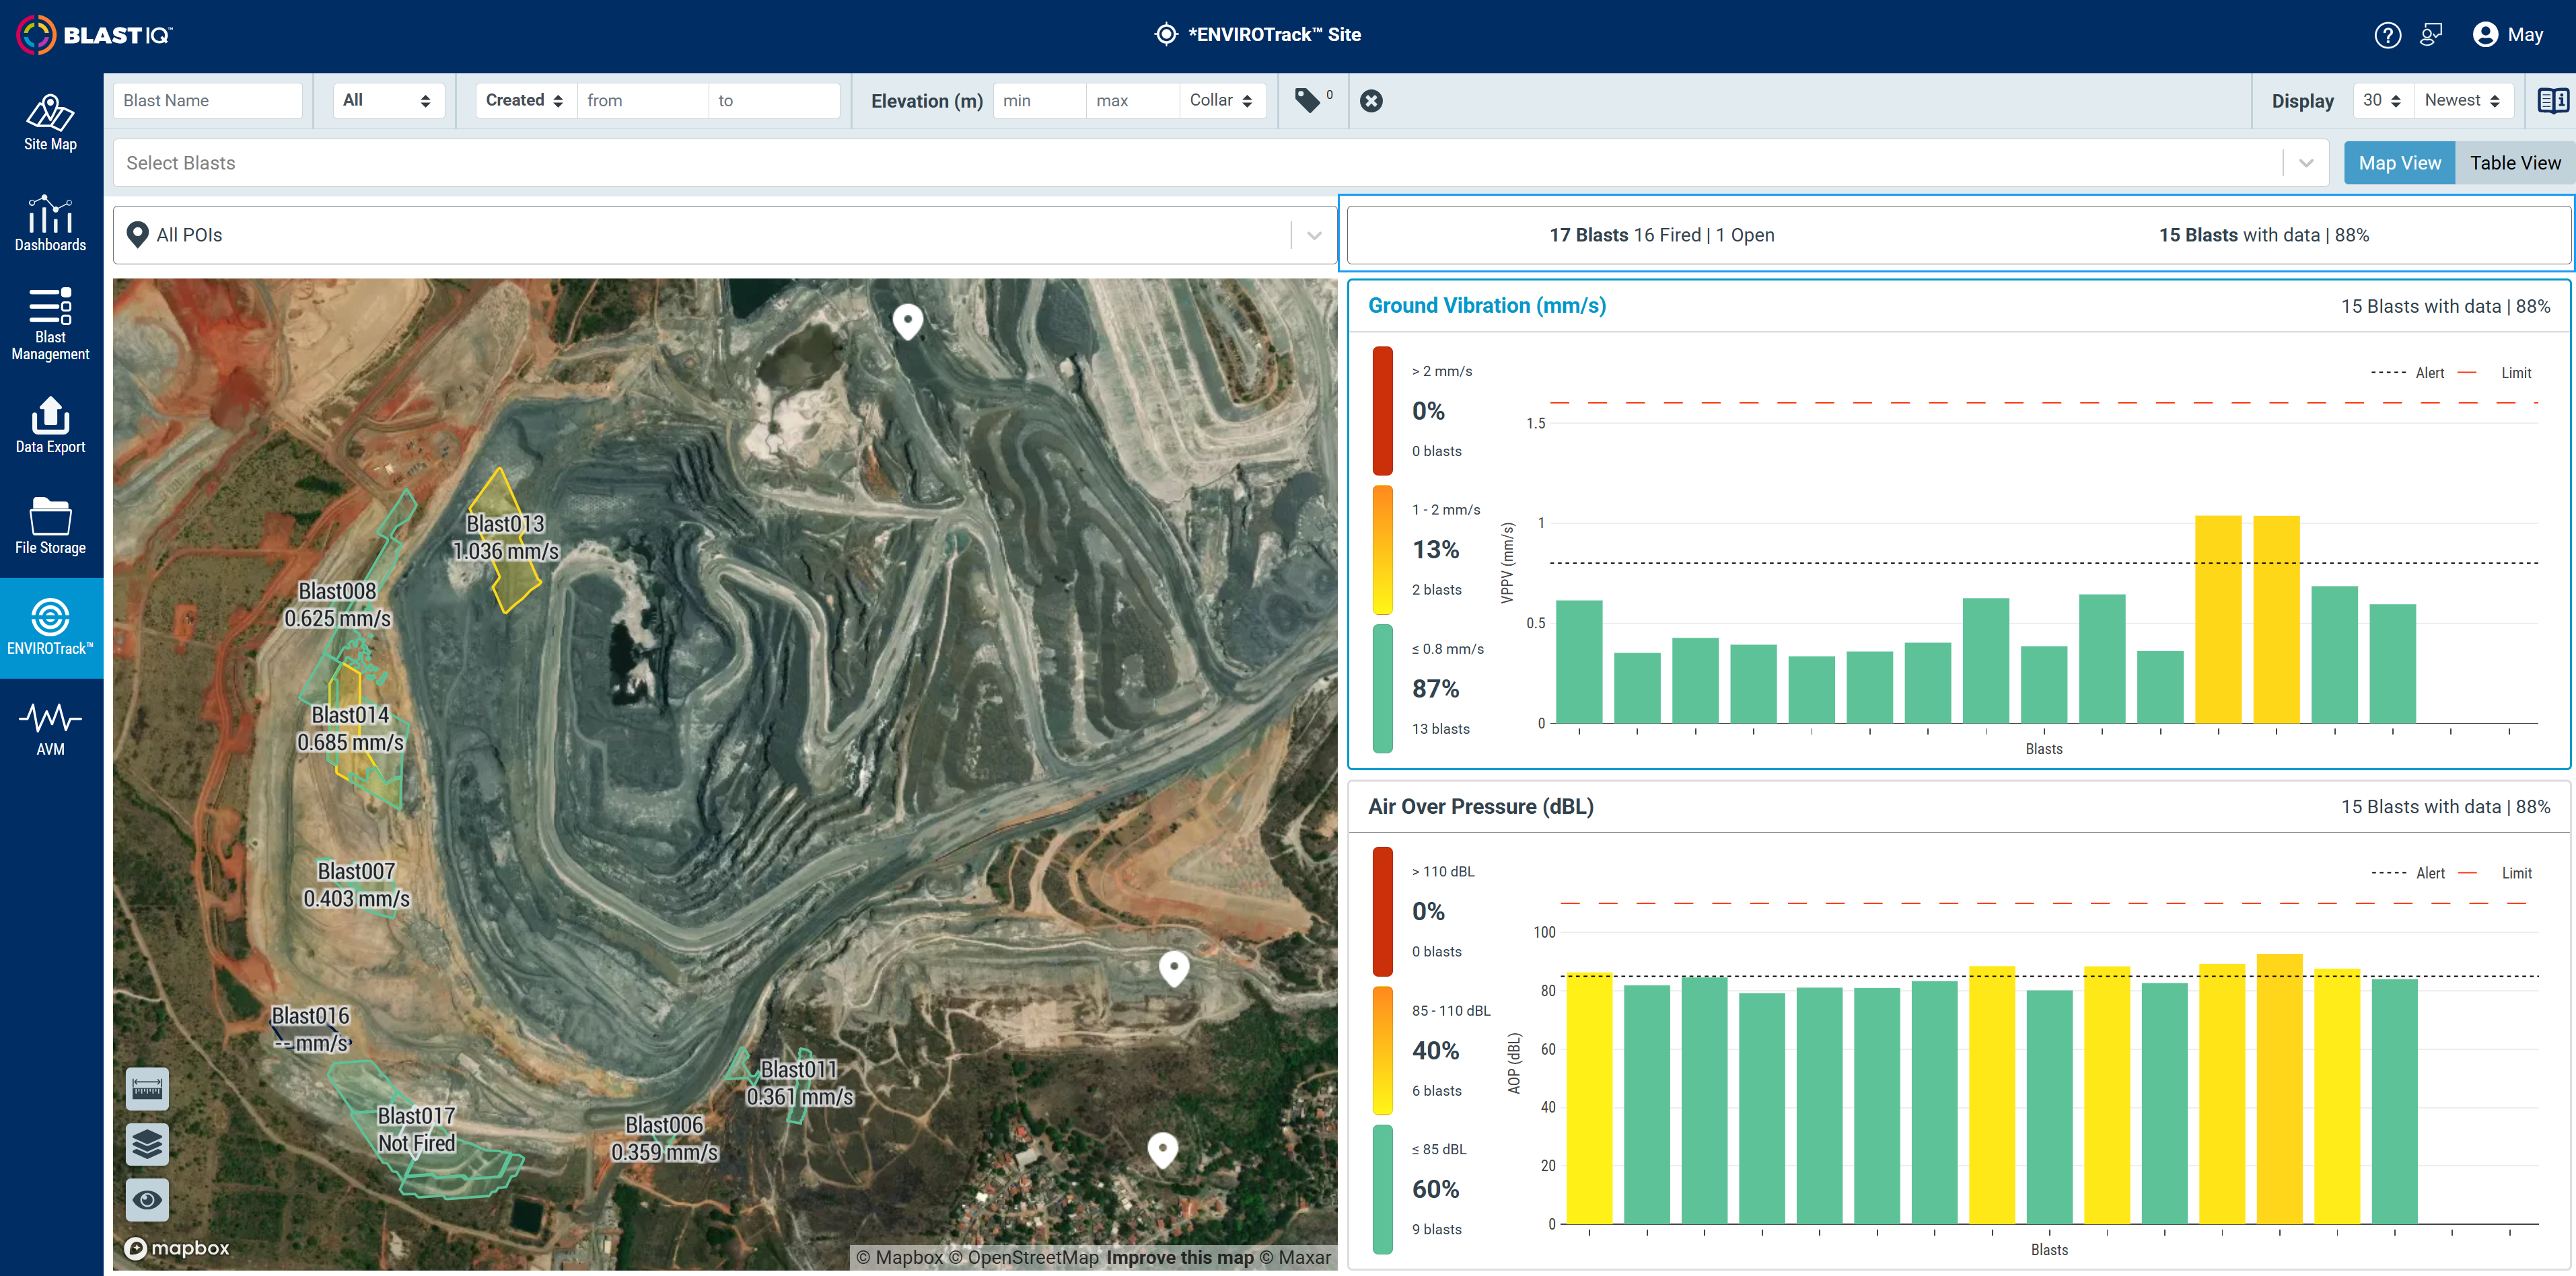Image resolution: width=2576 pixels, height=1276 pixels.
Task: Select the Blast014 map label
Action: pyautogui.click(x=350, y=728)
